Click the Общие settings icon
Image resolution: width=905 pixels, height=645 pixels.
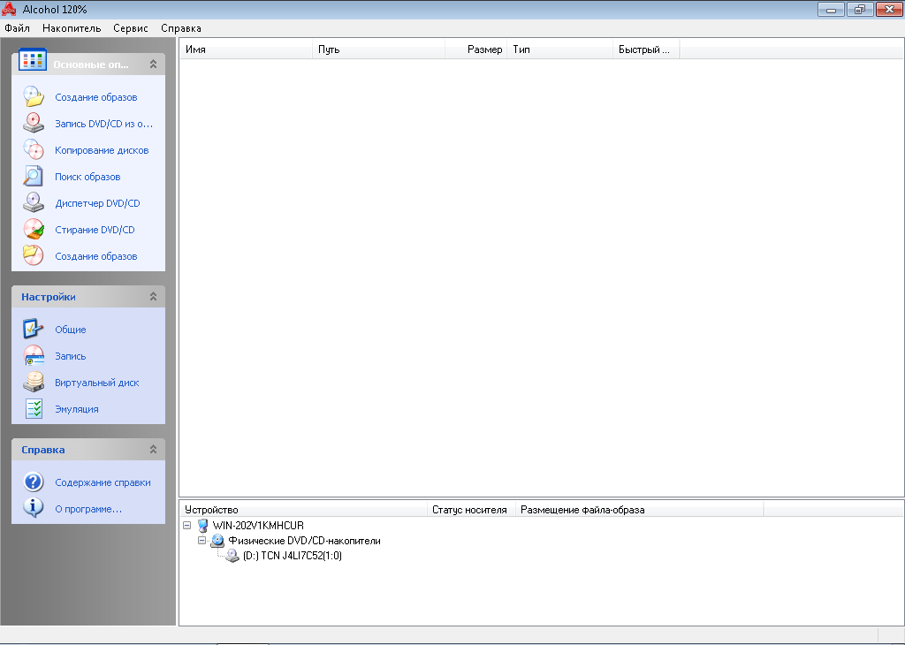click(x=34, y=330)
